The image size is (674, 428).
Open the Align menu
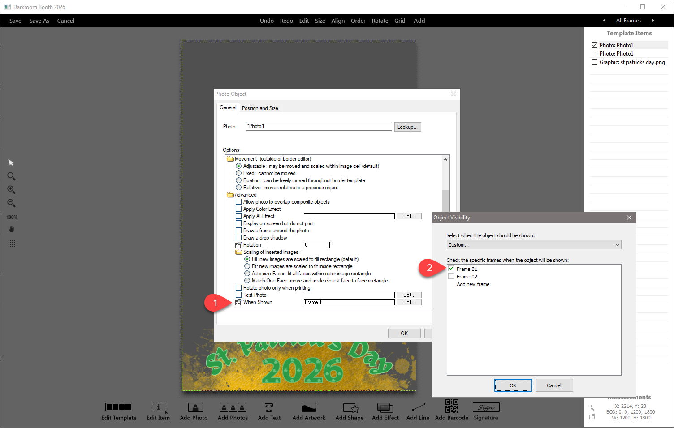[x=338, y=21]
